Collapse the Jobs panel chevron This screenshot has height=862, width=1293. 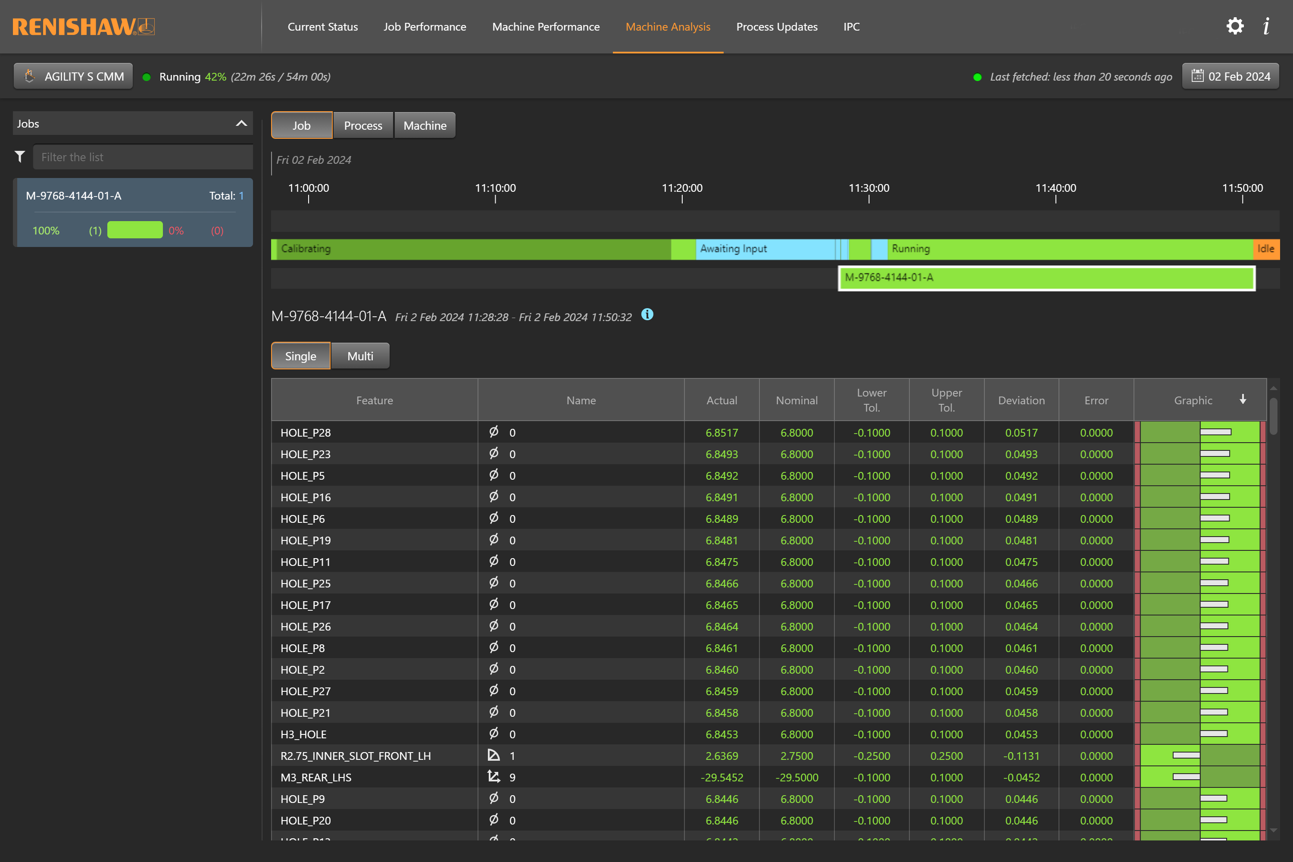pyautogui.click(x=241, y=123)
